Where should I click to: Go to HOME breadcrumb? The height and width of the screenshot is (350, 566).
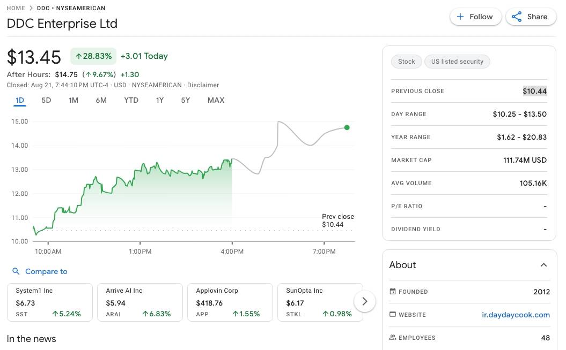coord(16,8)
